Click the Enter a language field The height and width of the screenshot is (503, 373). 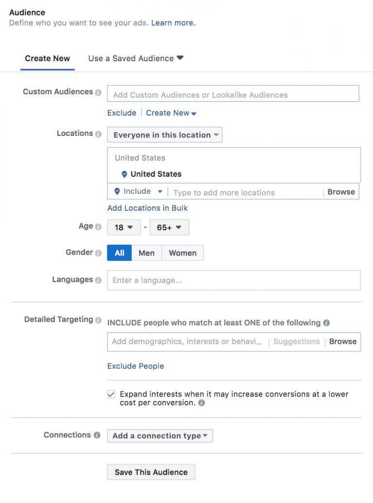234,280
